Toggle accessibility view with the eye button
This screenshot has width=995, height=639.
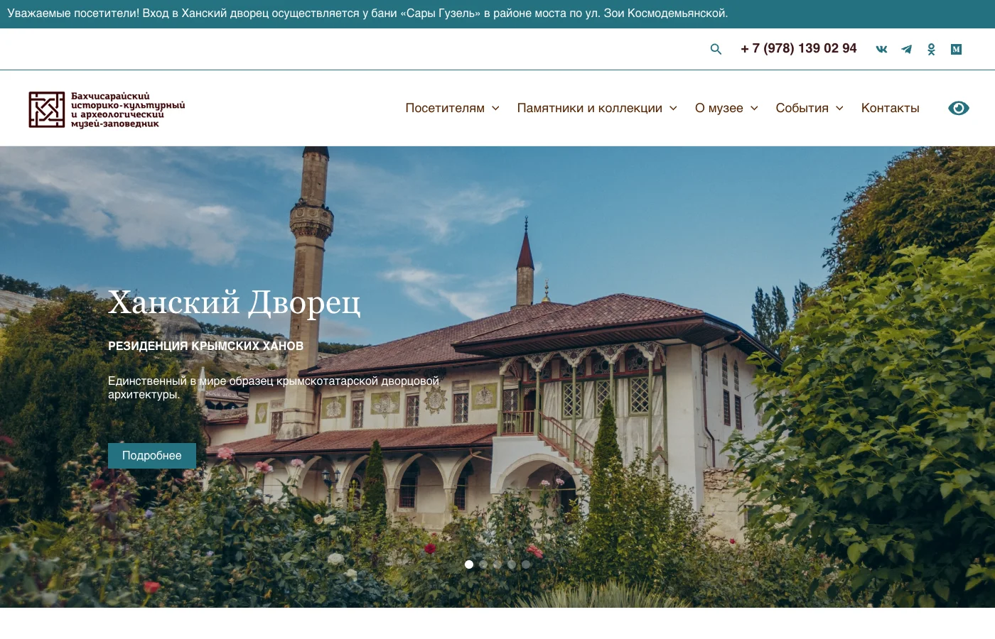(959, 108)
